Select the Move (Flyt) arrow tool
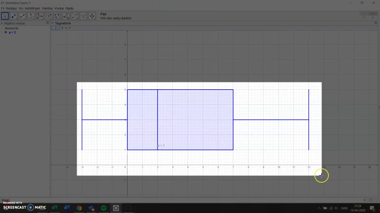 point(5,16)
